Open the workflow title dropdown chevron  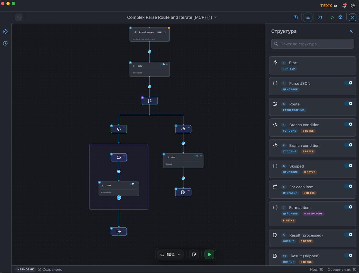pyautogui.click(x=215, y=17)
